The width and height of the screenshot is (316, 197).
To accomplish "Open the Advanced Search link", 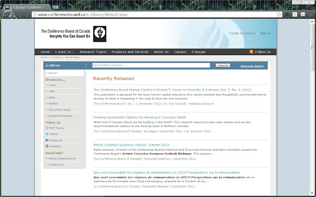I will [252, 66].
